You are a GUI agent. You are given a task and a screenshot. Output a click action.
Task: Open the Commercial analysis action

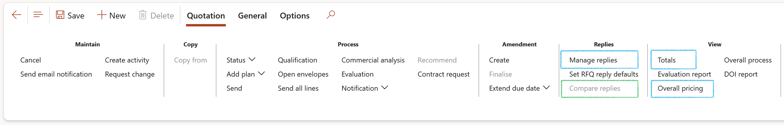pyautogui.click(x=373, y=60)
